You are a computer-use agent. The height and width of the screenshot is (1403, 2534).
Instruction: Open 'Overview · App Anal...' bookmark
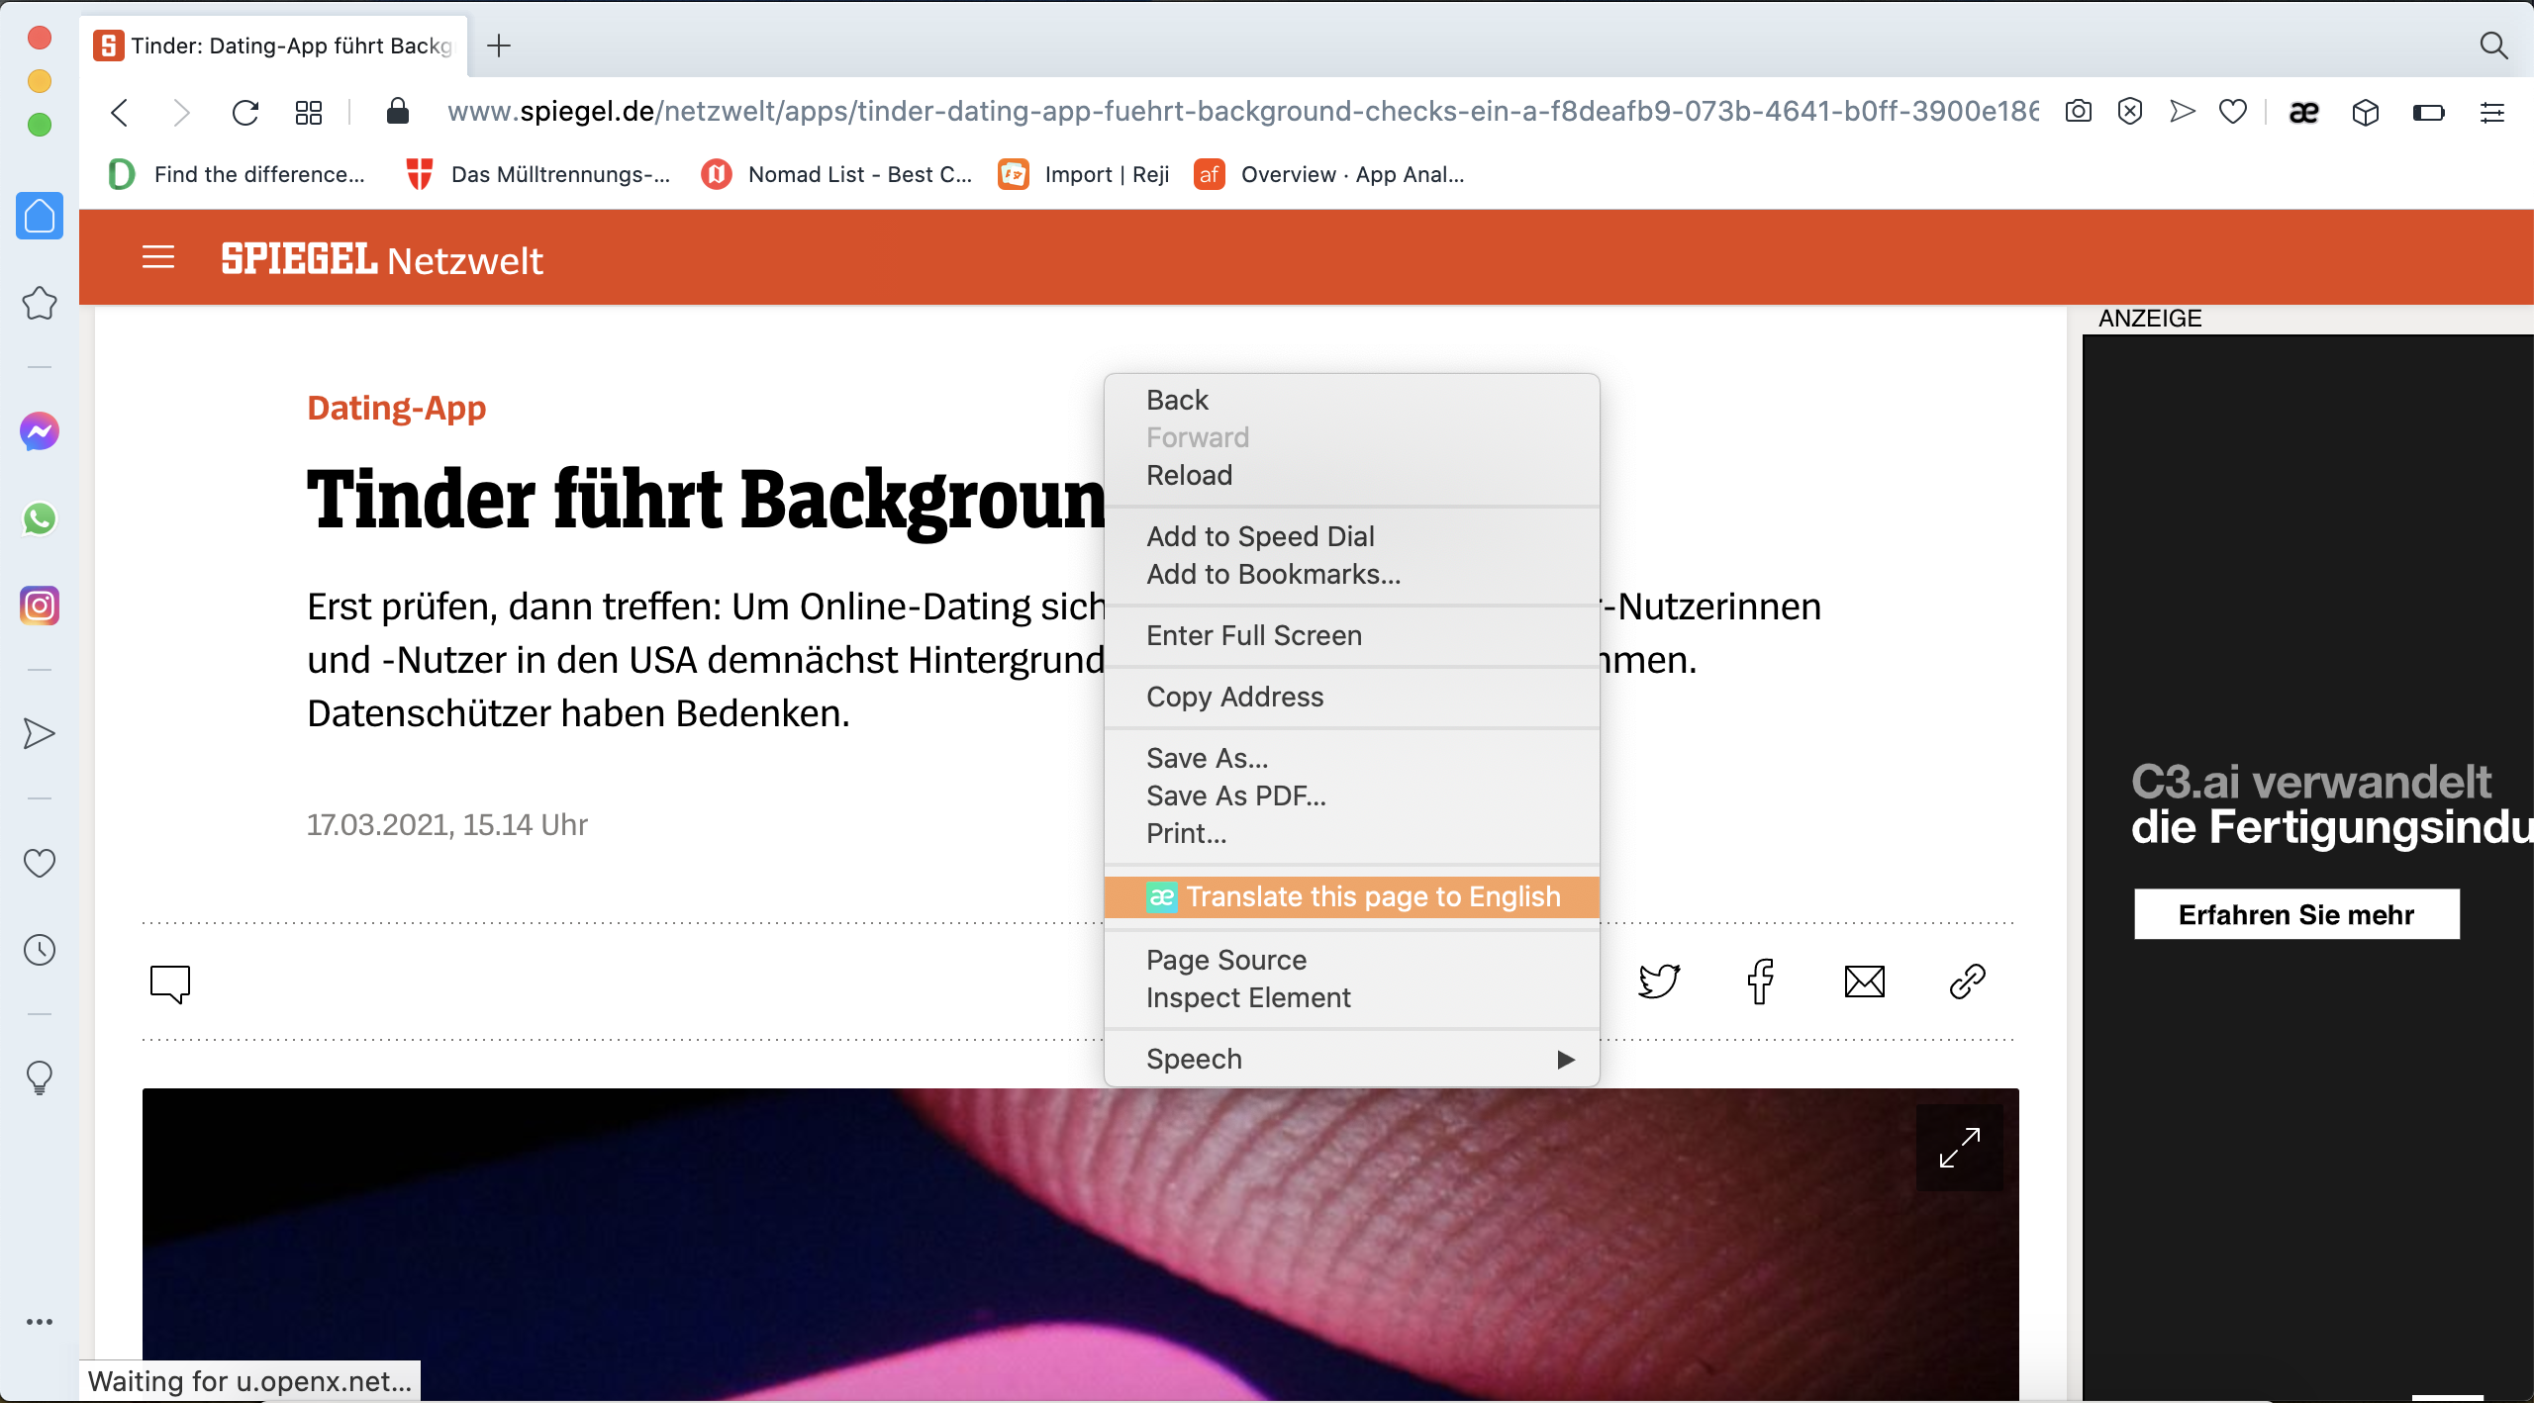click(x=1329, y=174)
